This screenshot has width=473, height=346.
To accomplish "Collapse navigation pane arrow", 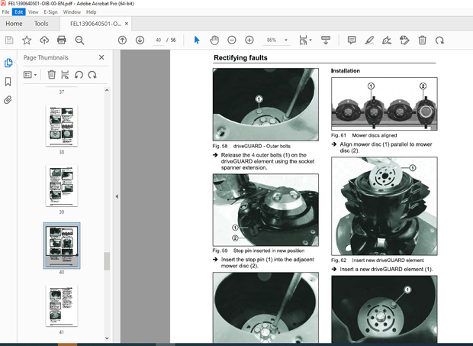I will [117, 196].
